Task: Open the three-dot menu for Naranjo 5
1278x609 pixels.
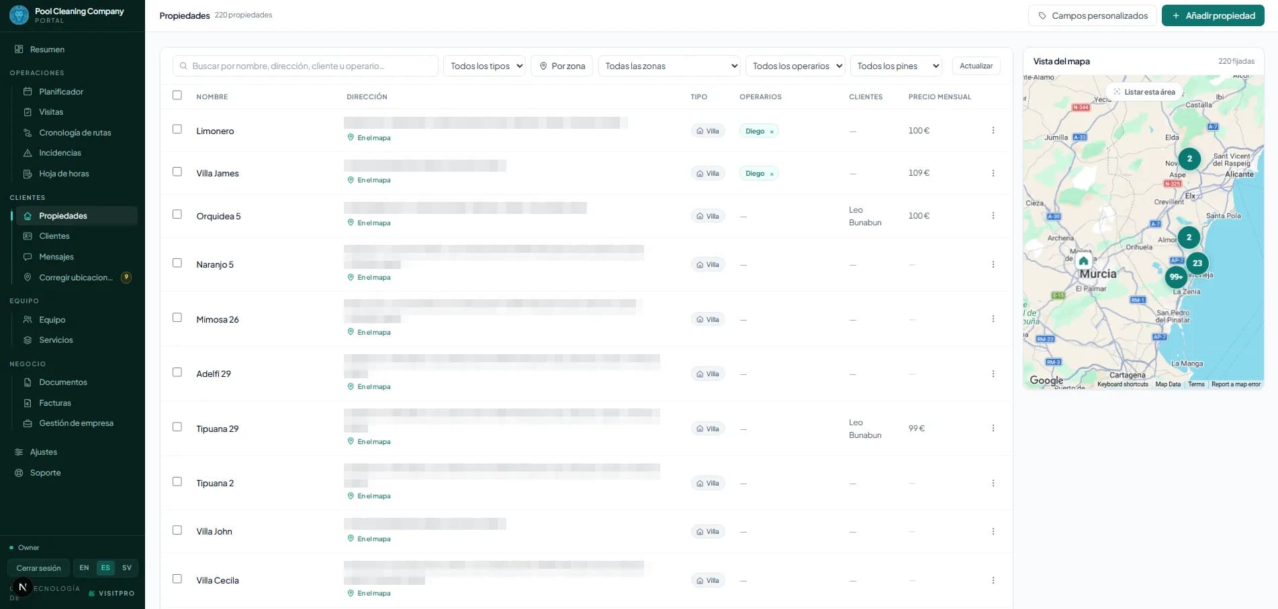Action: 993,264
